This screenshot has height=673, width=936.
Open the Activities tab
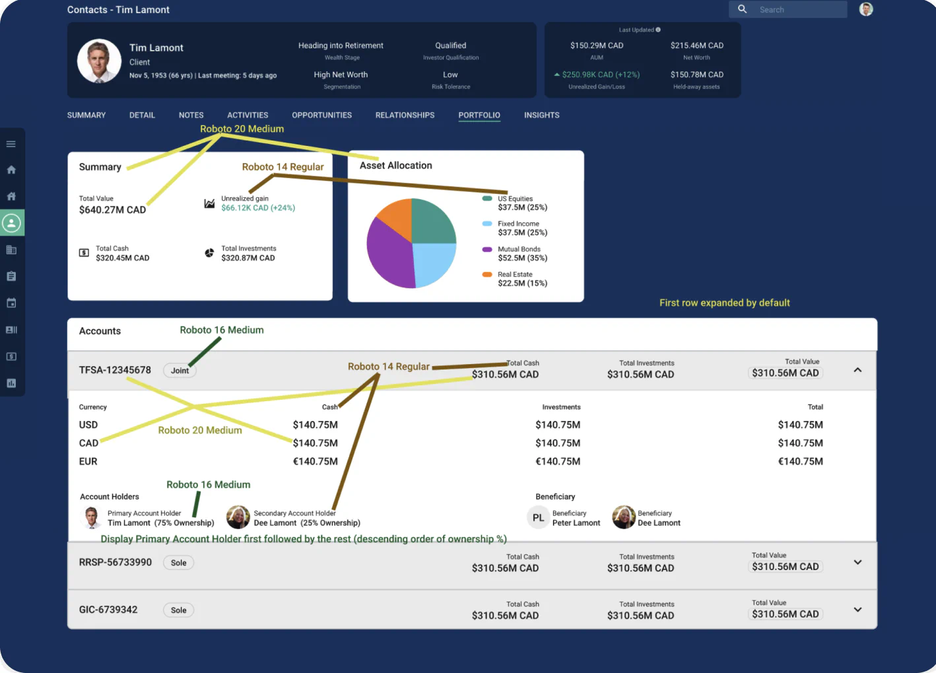click(x=248, y=115)
